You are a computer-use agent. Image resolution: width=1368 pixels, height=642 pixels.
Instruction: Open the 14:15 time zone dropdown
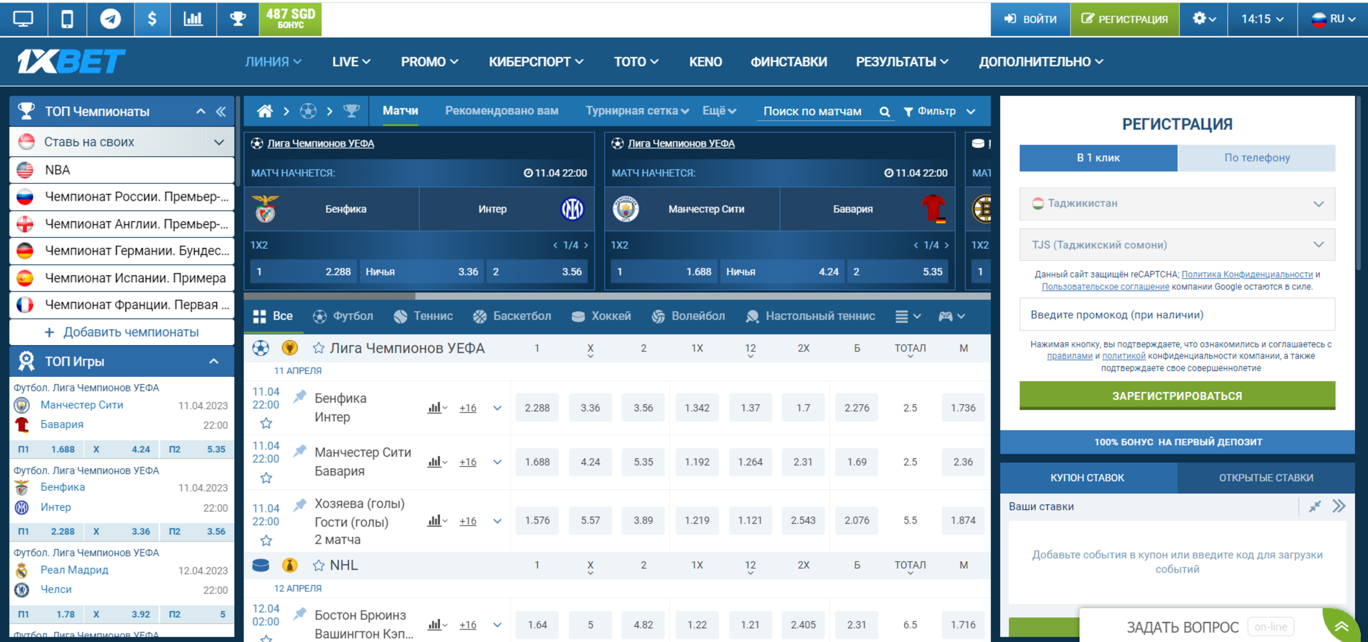tap(1262, 19)
